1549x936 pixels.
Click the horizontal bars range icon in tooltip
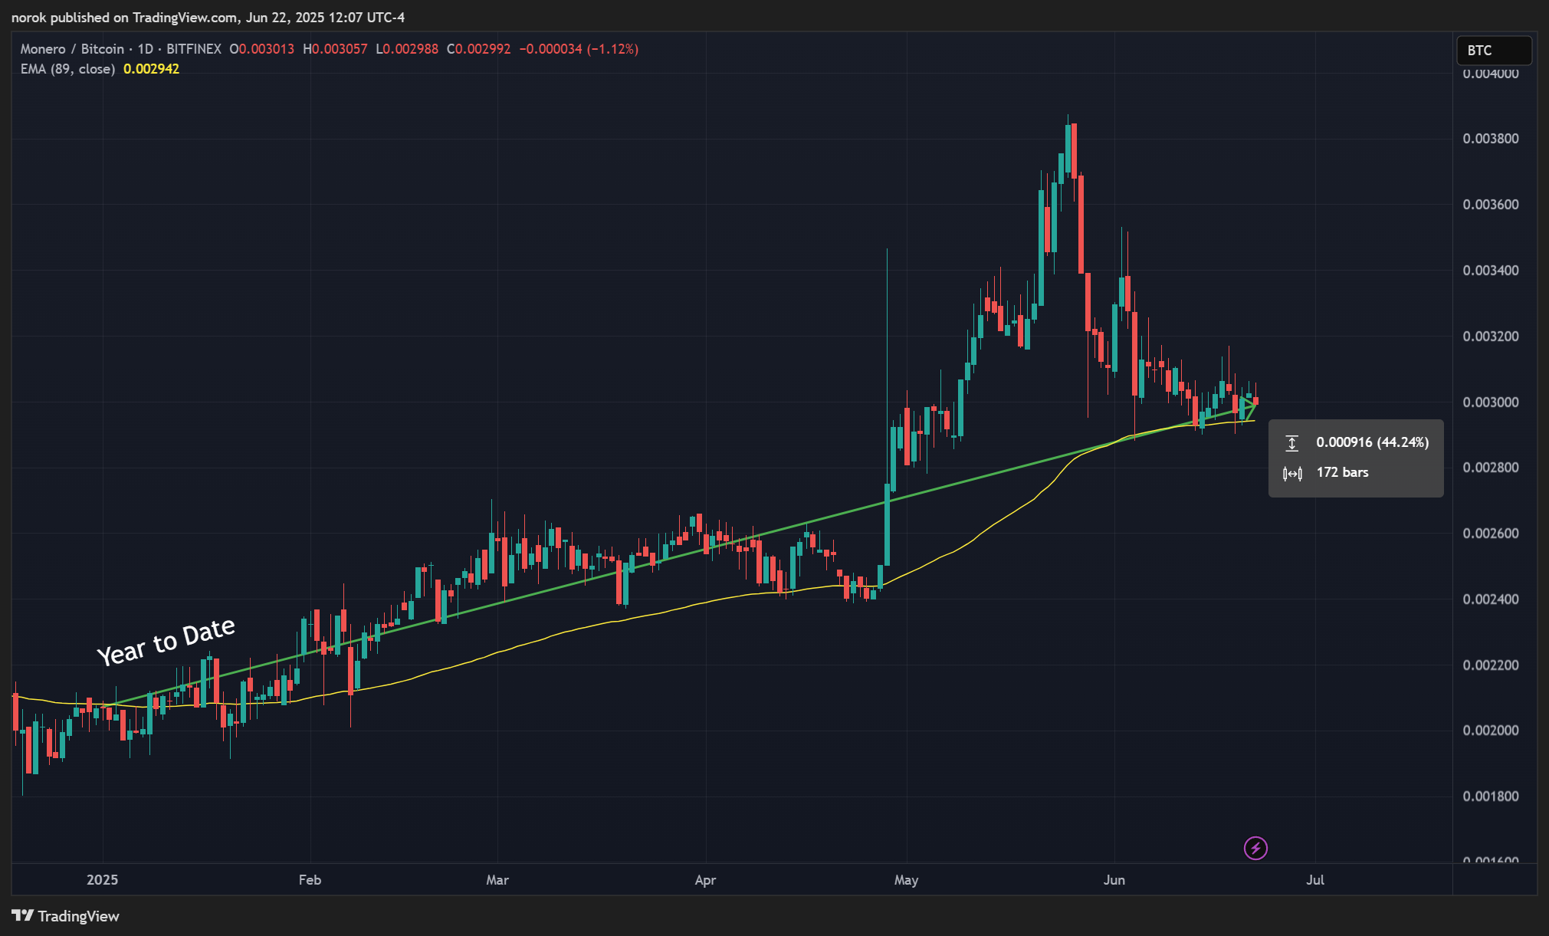coord(1291,473)
